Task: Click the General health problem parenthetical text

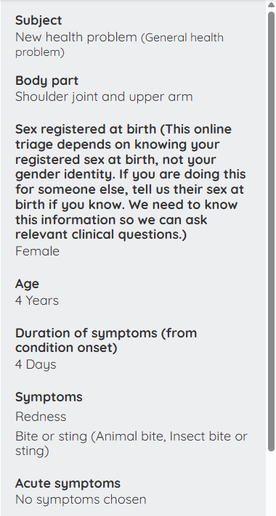Action: 119,45
